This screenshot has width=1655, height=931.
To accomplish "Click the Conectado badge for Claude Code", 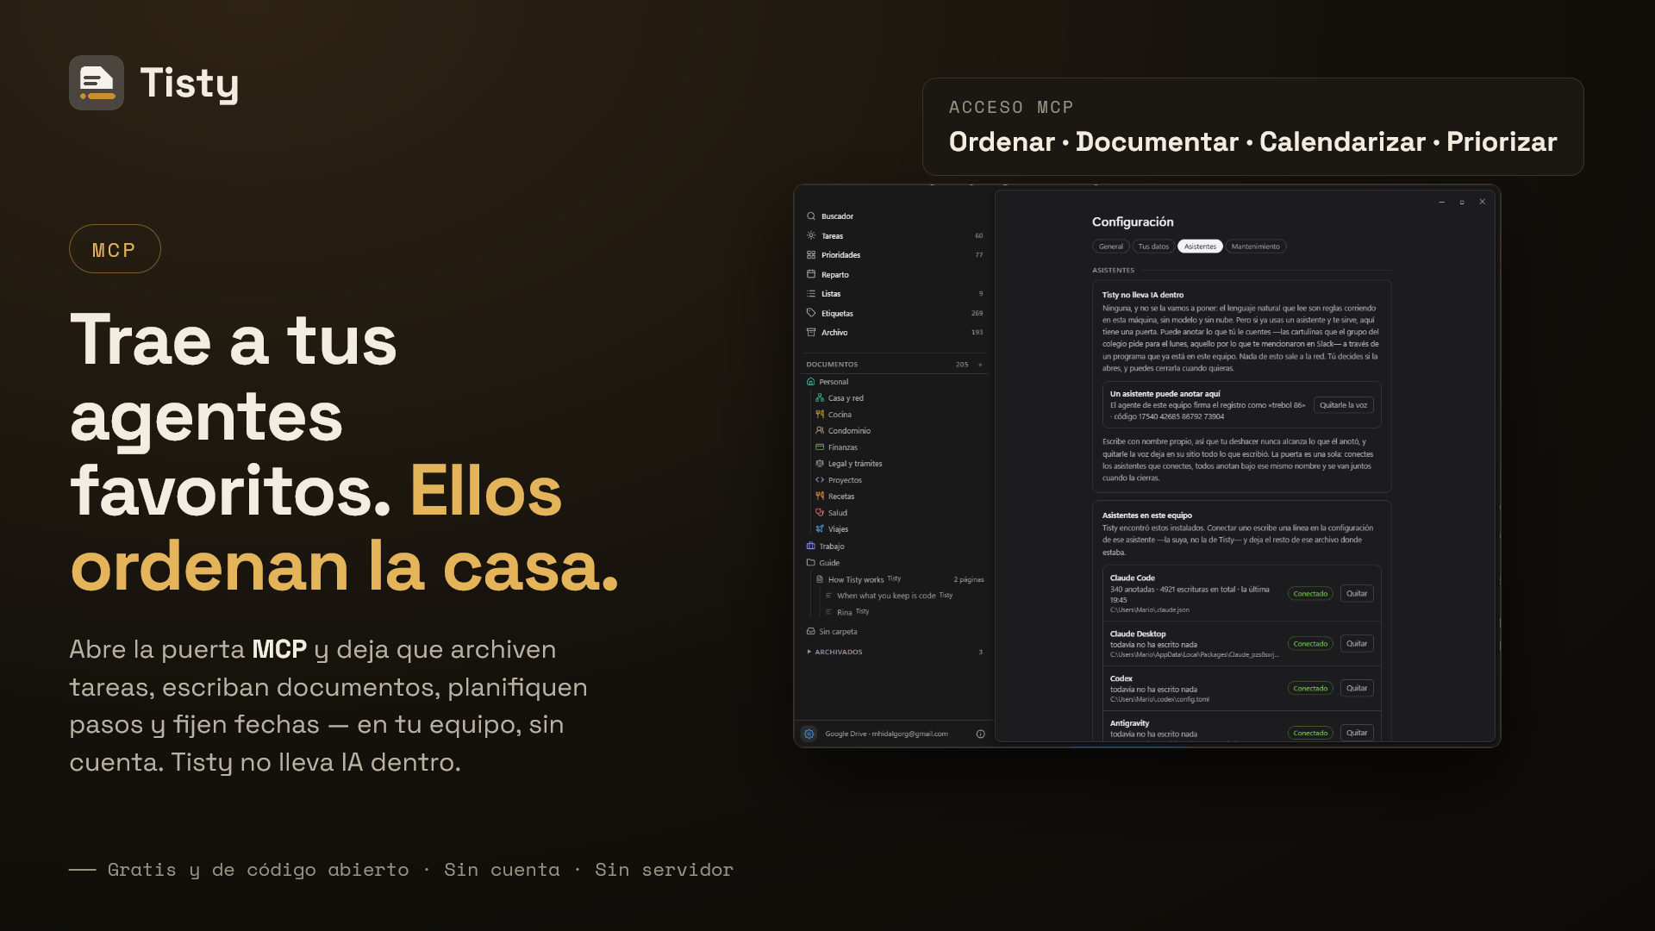I will point(1310,594).
